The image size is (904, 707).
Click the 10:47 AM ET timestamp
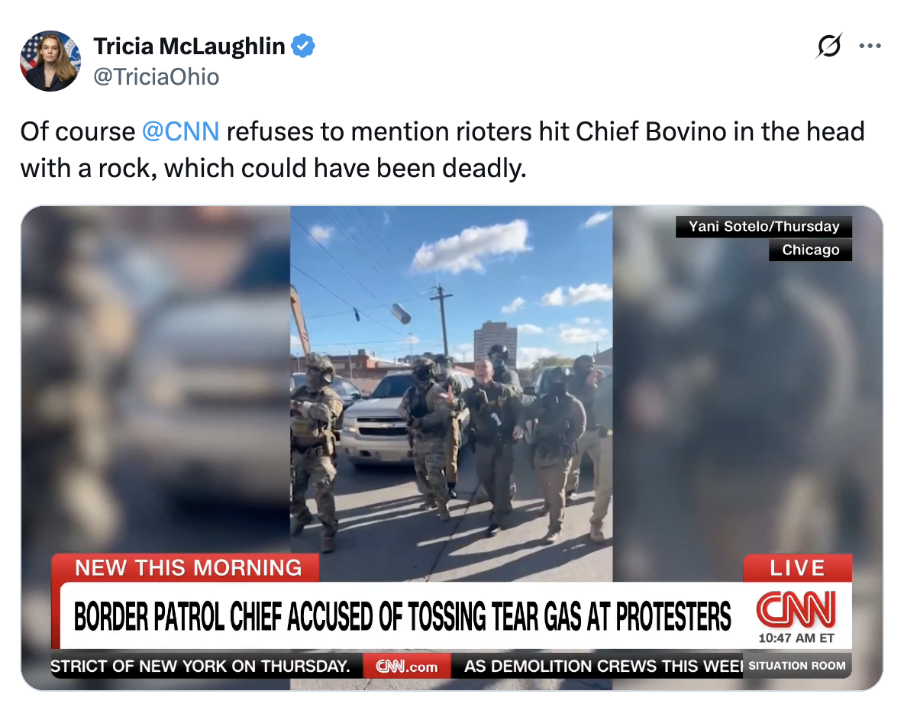click(796, 638)
